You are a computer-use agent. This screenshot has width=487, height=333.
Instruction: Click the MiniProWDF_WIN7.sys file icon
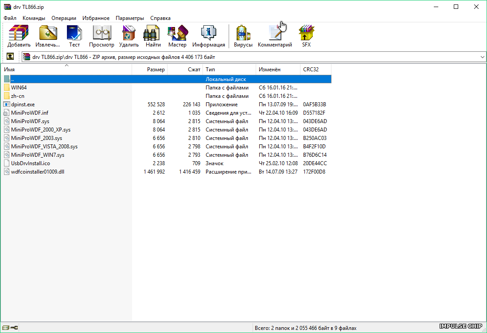(7, 155)
